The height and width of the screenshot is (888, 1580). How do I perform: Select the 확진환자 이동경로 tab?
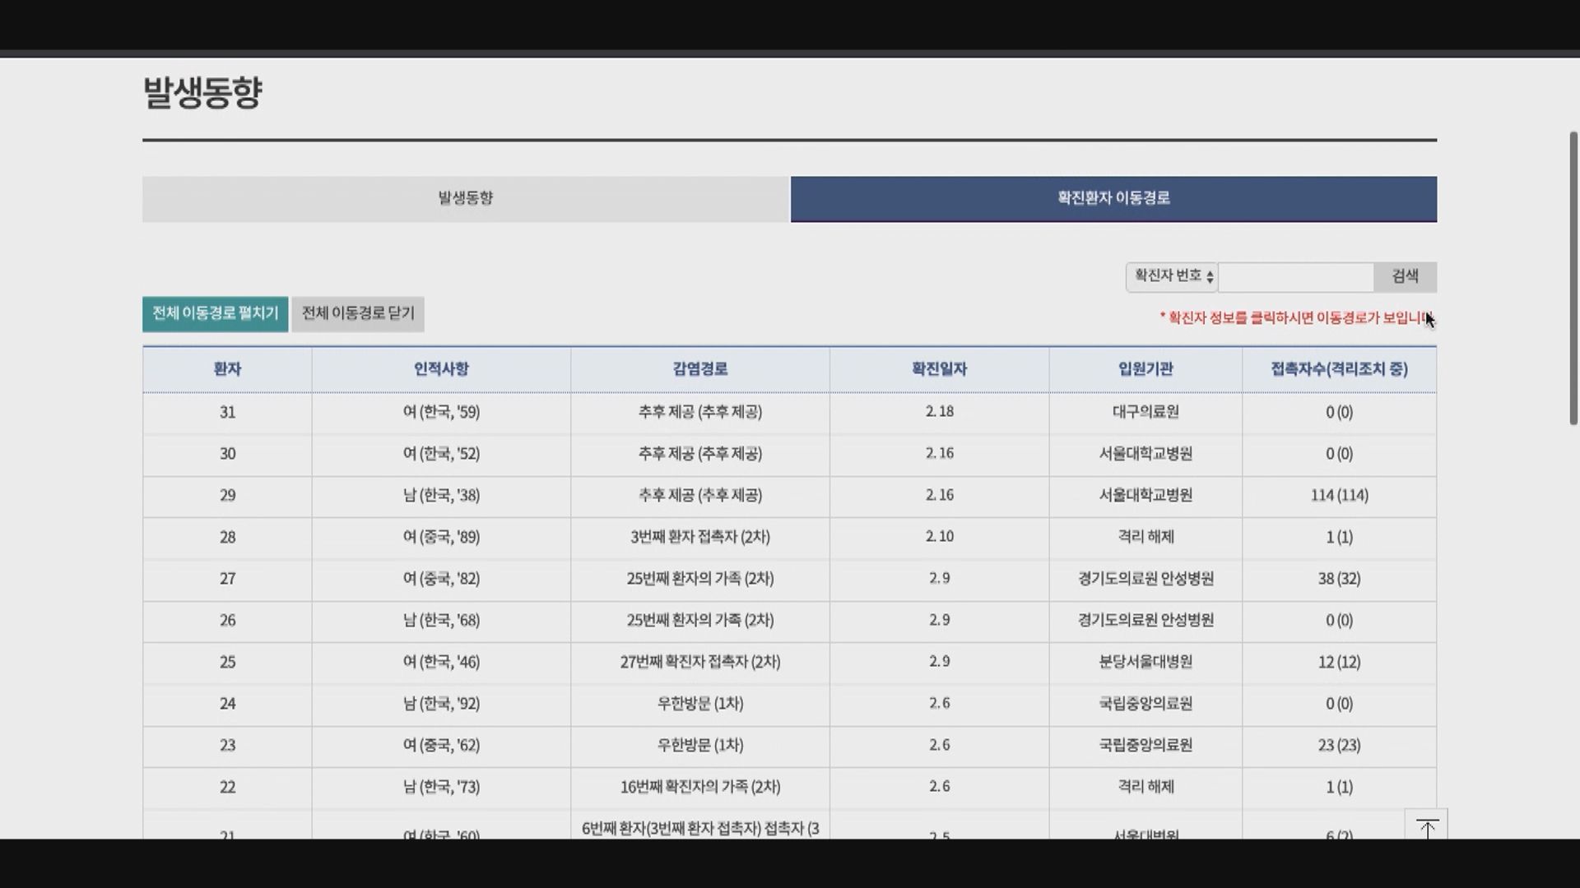(1113, 198)
